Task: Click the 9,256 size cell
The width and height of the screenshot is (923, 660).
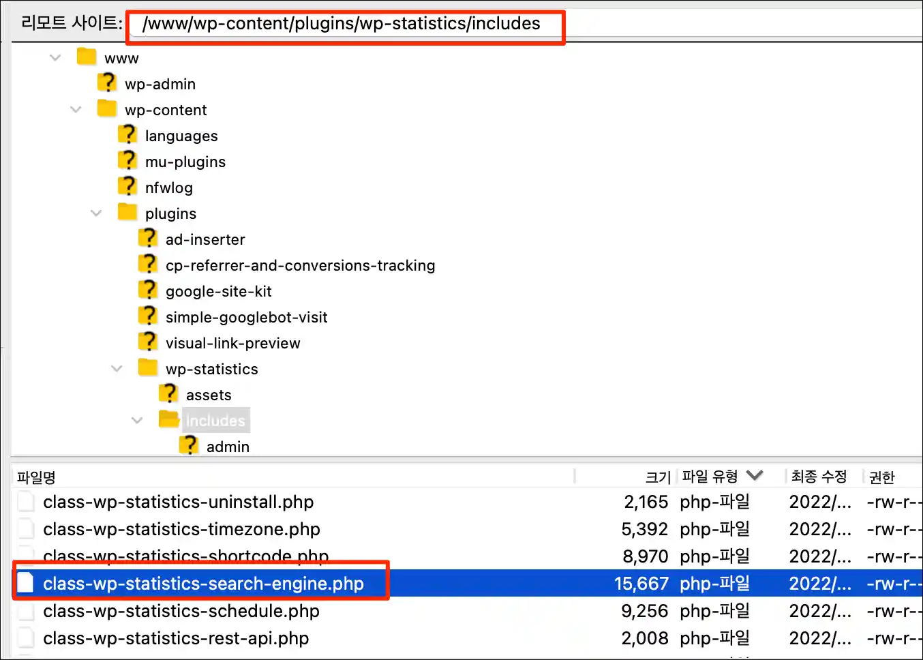Action: pyautogui.click(x=645, y=612)
